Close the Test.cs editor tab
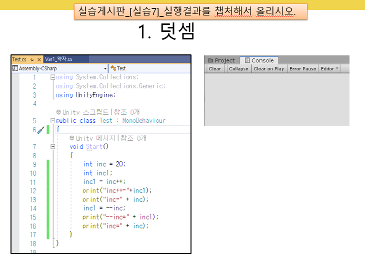 coord(39,60)
